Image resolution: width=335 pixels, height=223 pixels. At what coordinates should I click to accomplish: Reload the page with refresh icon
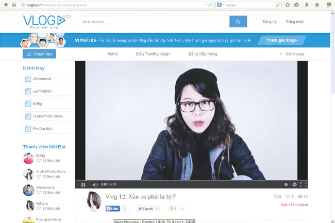(x=210, y=5)
